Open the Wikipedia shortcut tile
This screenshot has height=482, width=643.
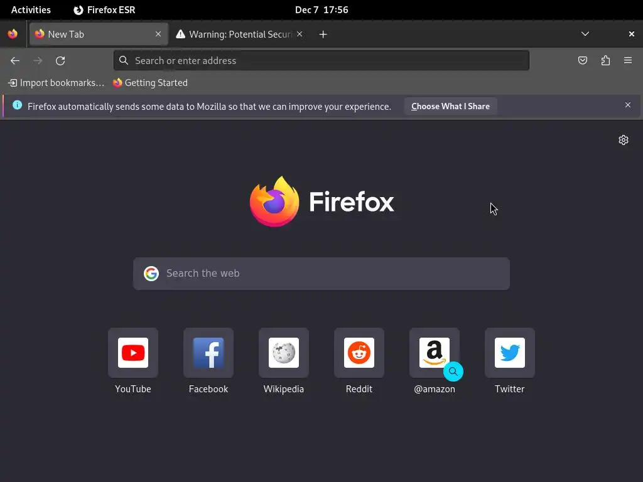click(284, 353)
